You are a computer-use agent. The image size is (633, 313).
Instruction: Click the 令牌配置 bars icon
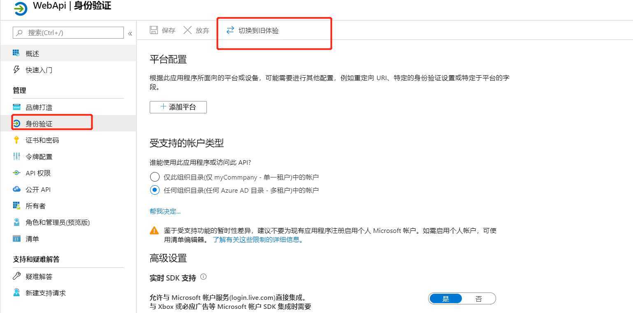[x=16, y=156]
